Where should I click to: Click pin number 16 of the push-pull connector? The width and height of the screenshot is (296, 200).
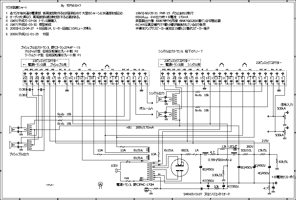(59, 77)
